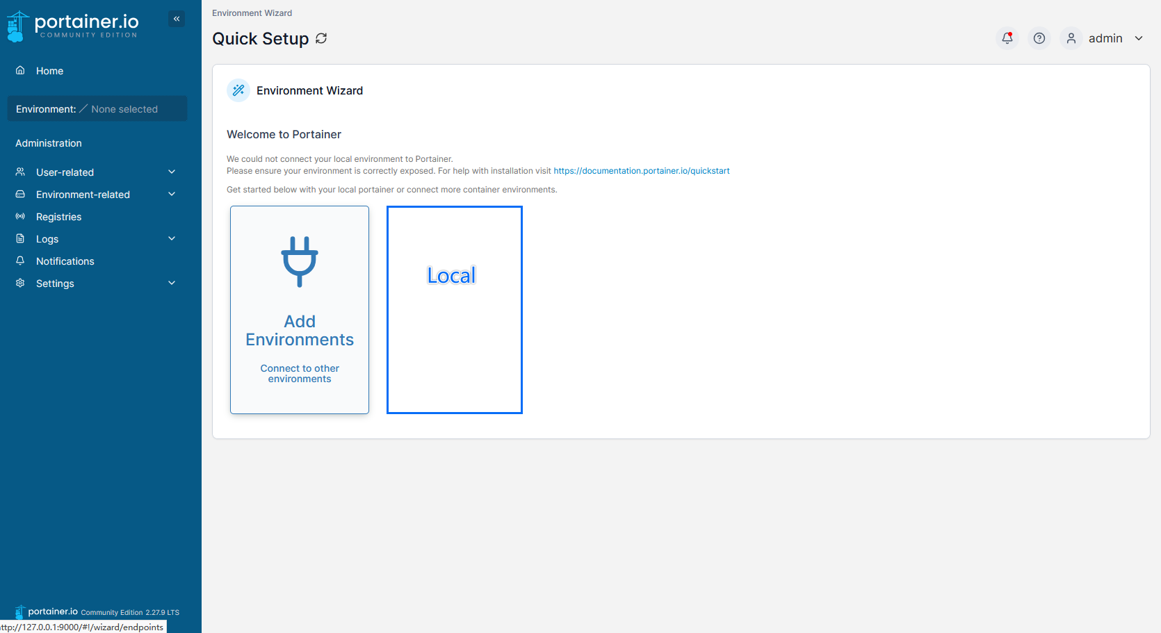Click the plug icon in Add Environments
1161x633 pixels.
coord(300,262)
